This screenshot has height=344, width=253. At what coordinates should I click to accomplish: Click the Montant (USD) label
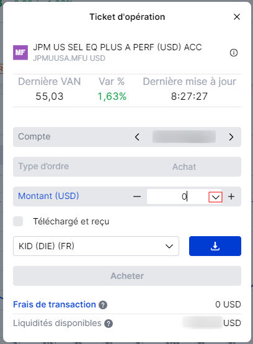pos(48,196)
